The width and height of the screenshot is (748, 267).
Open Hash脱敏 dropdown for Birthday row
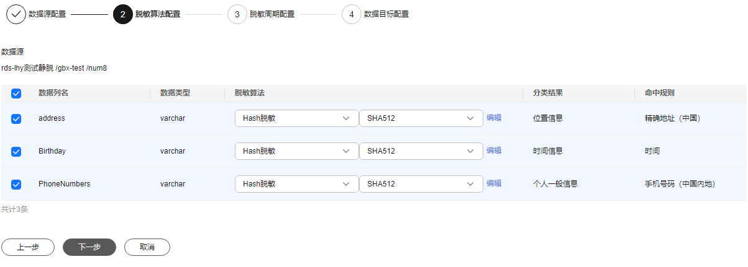296,151
